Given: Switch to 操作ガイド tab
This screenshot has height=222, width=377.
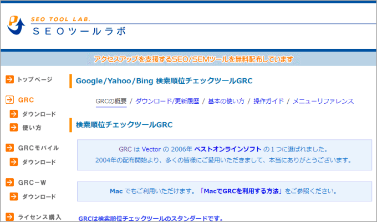Looking at the screenshot, I should pos(268,101).
